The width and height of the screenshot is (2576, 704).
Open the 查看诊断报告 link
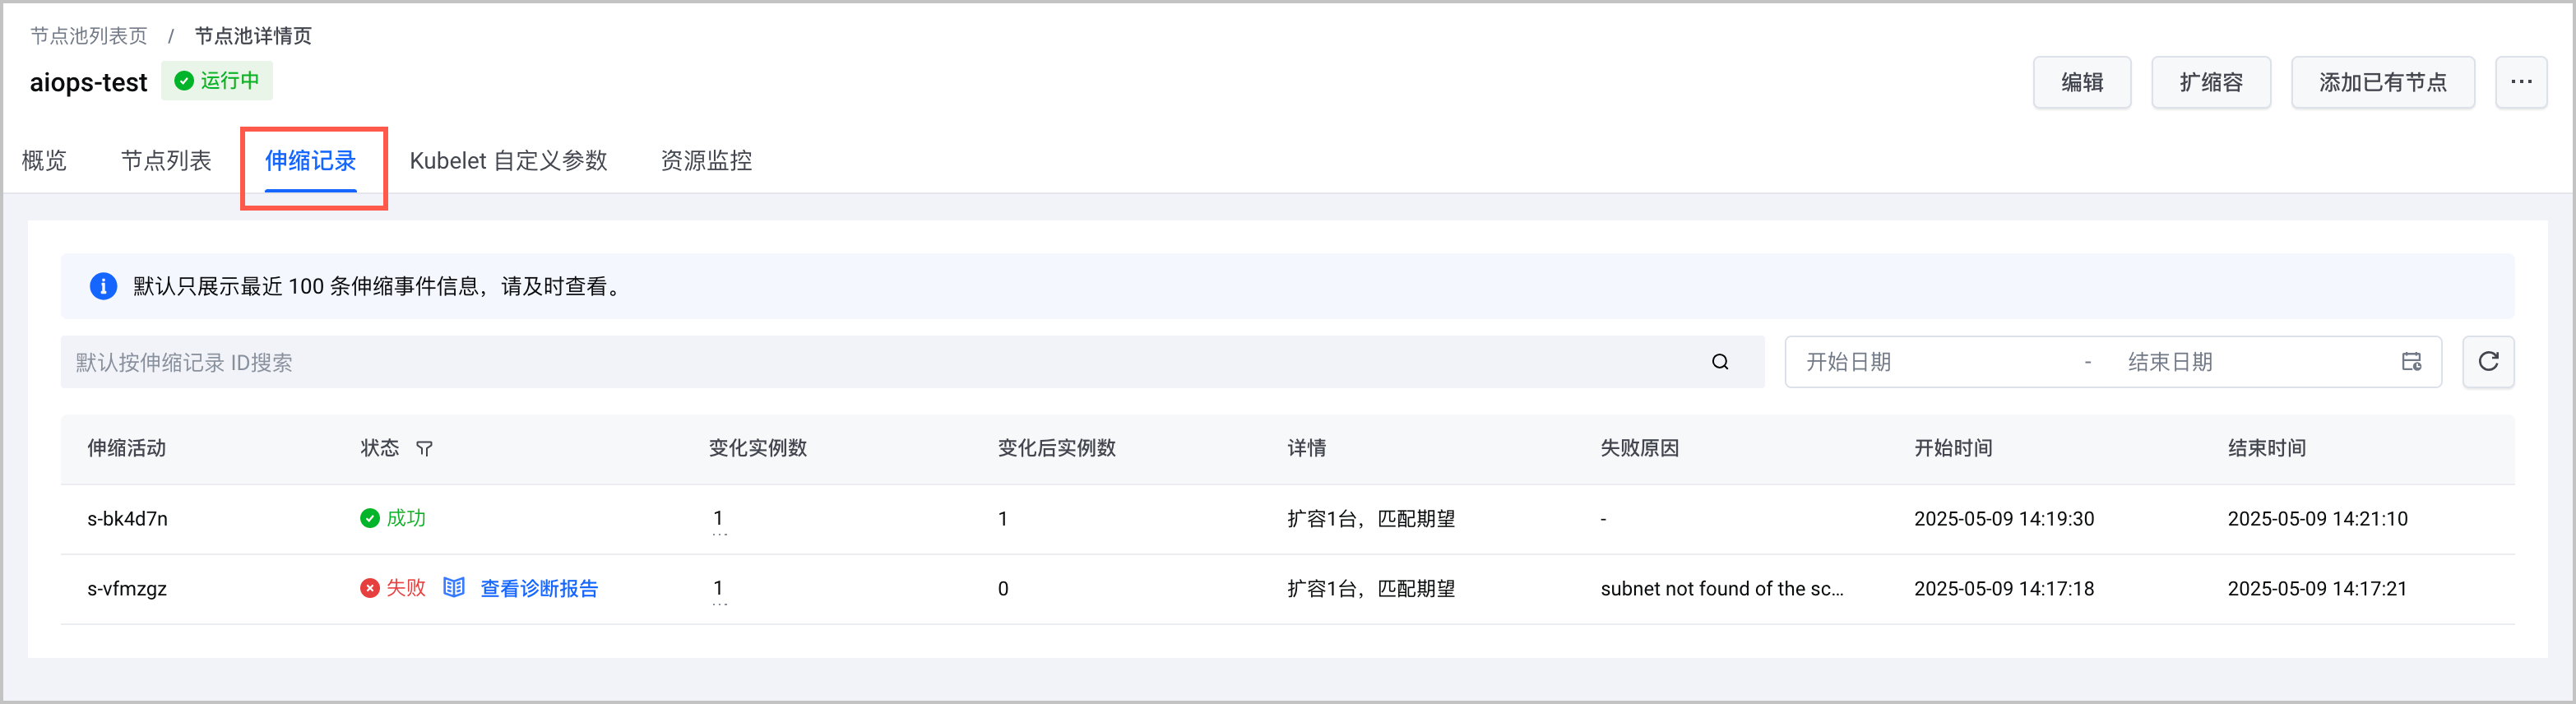pos(539,588)
